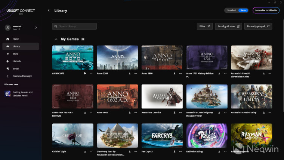The width and height of the screenshot is (284, 160).
Task: Switch to the Standard version toggle
Action: [231, 10]
